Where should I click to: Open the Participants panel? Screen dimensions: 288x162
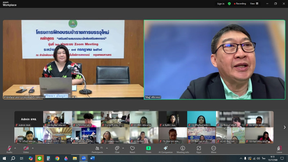97,149
